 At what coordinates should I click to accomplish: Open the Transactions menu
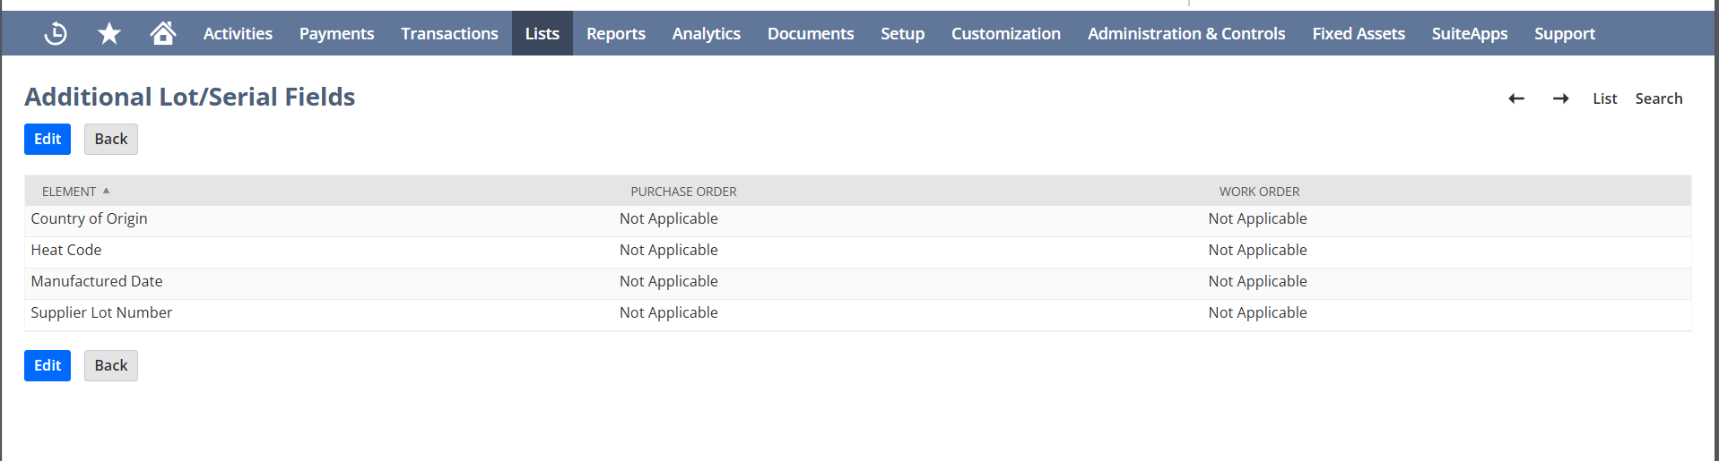point(449,34)
